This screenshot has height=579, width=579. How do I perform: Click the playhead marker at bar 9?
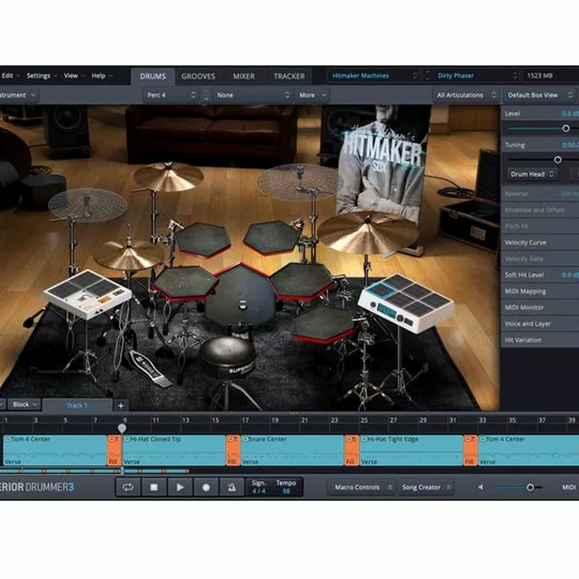click(x=122, y=429)
